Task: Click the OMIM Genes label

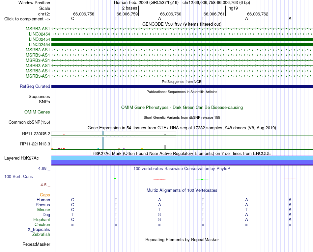Action: tap(37, 112)
